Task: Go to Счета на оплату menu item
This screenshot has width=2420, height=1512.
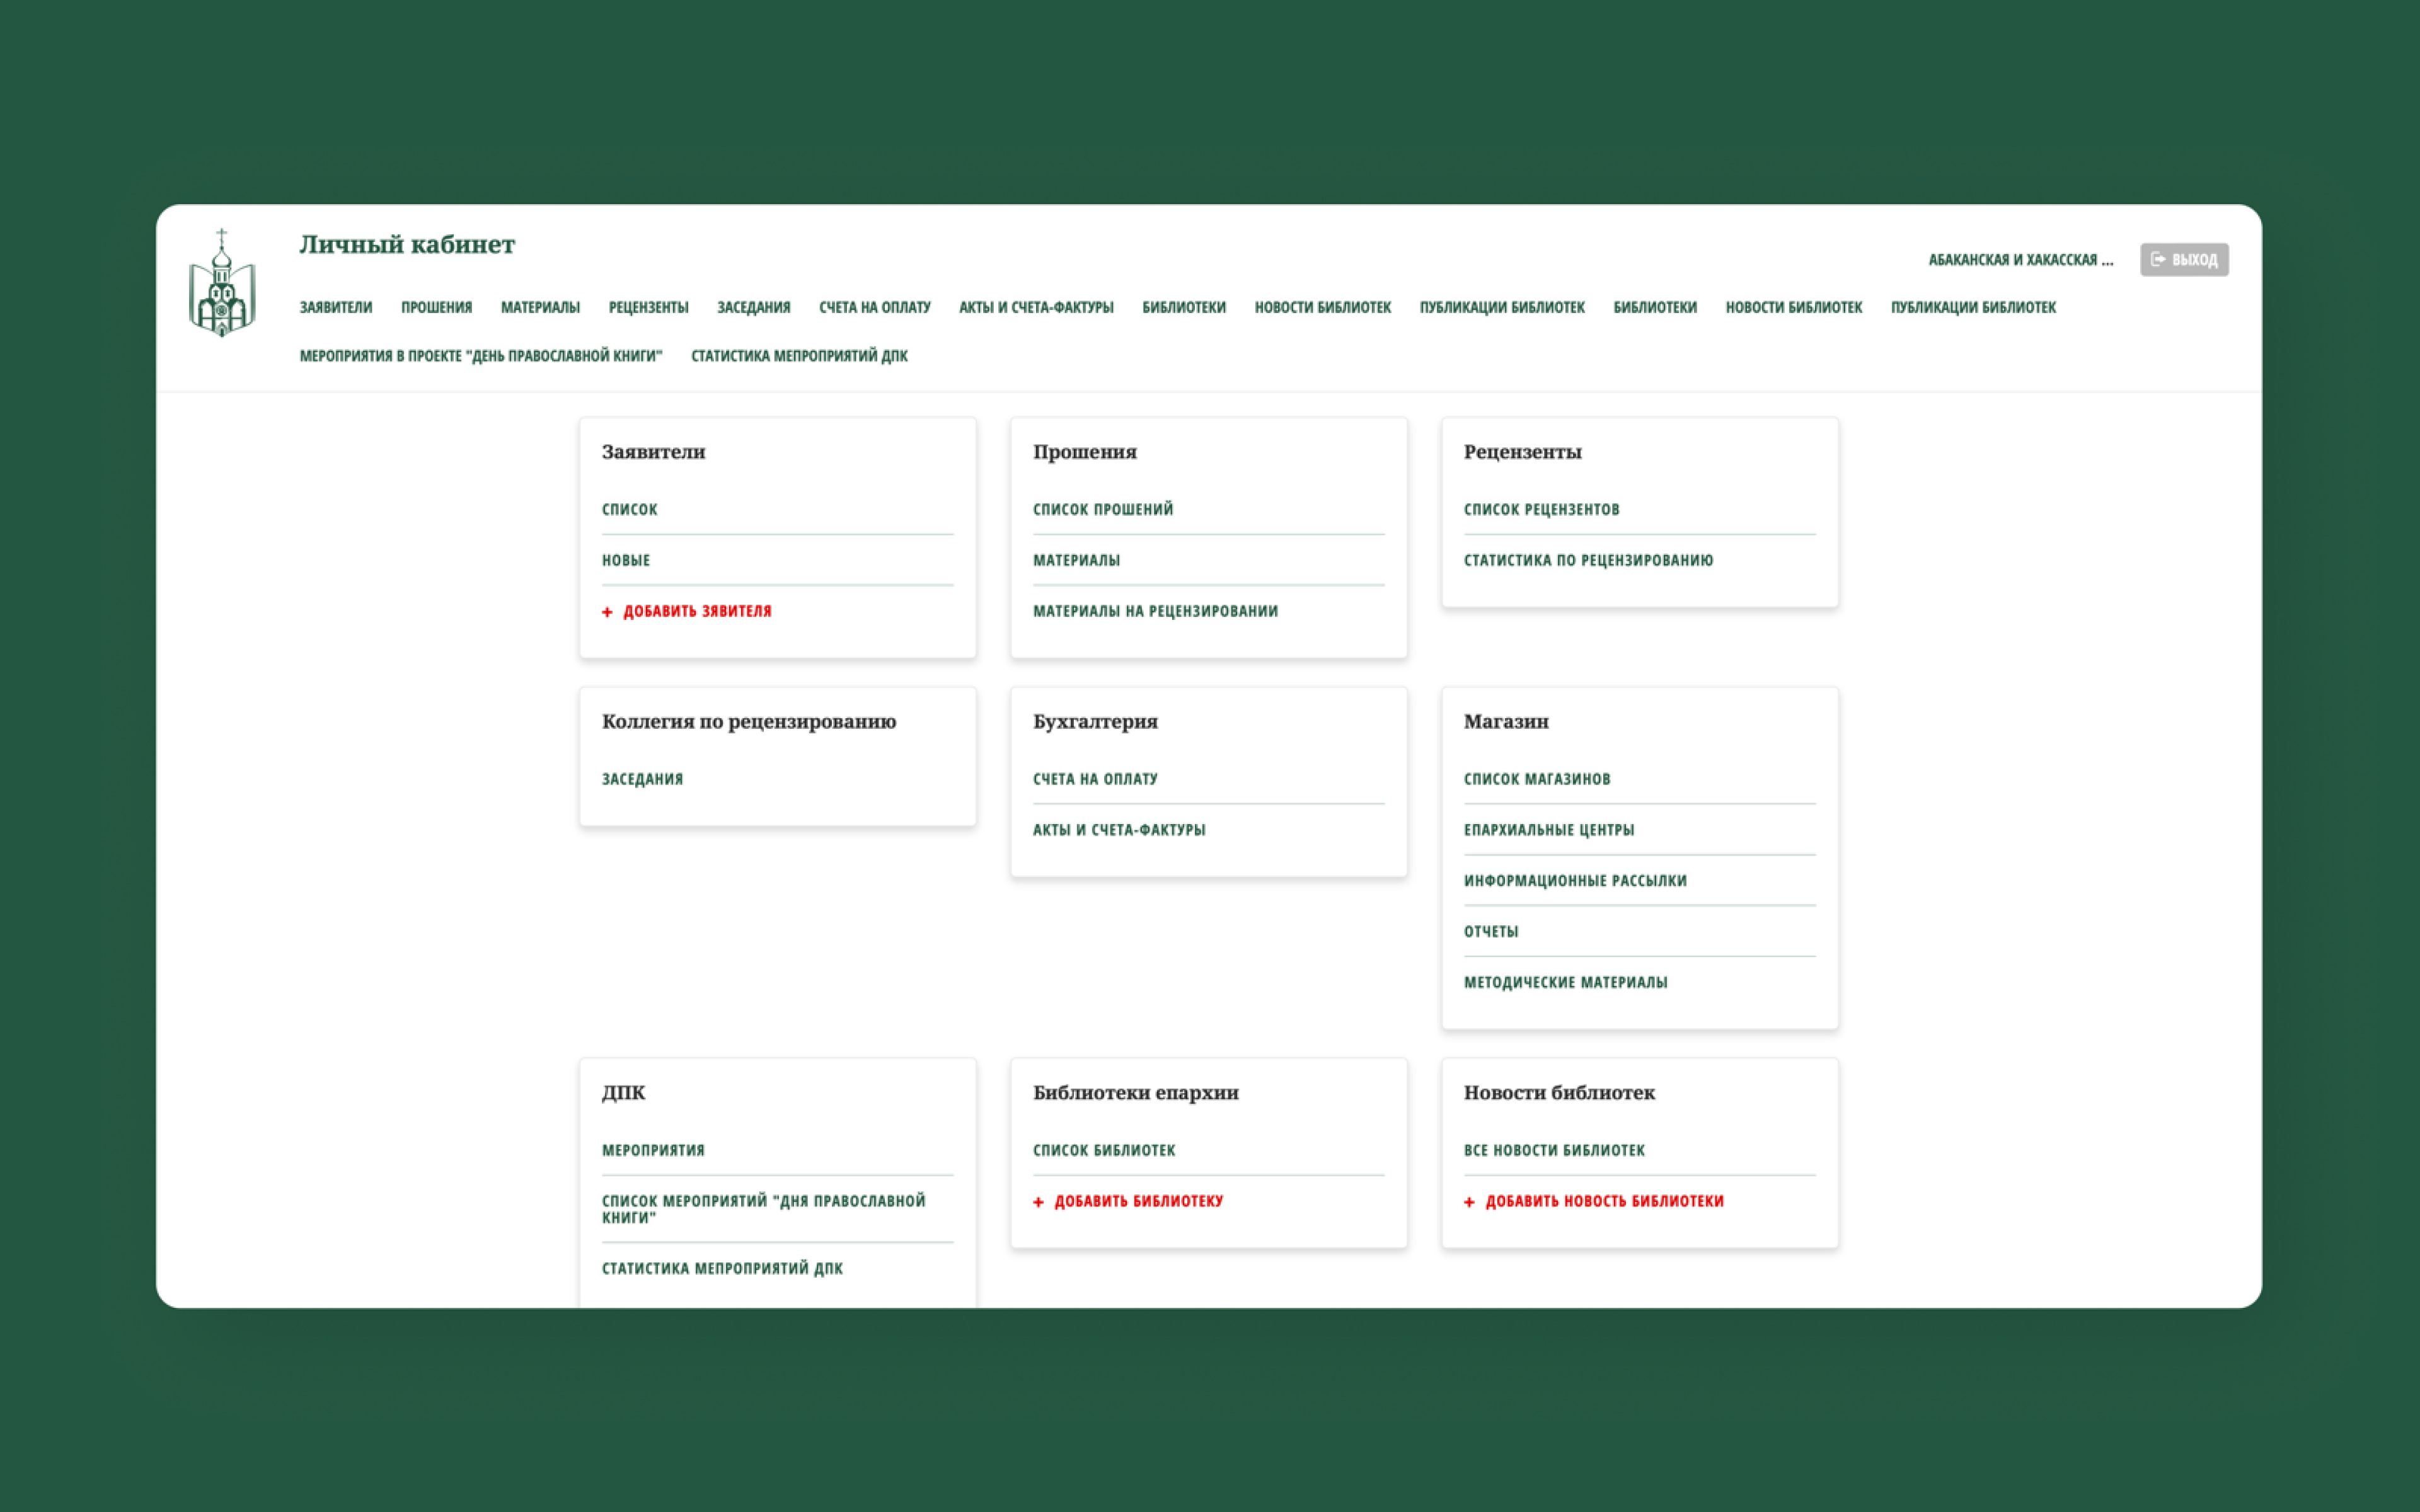Action: point(874,308)
